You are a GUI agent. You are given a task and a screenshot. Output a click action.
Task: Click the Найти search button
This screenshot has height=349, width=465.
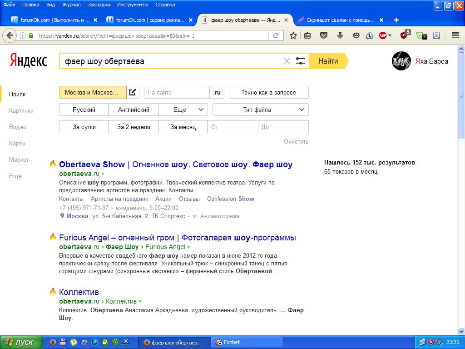pos(328,61)
